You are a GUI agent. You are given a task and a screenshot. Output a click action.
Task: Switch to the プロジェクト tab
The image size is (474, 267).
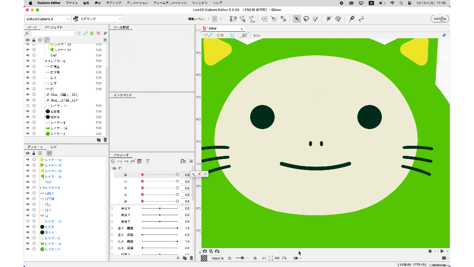tap(54, 27)
